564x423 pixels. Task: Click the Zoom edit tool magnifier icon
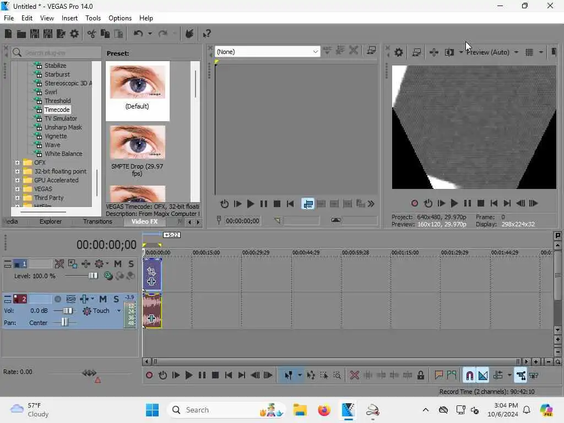337,376
